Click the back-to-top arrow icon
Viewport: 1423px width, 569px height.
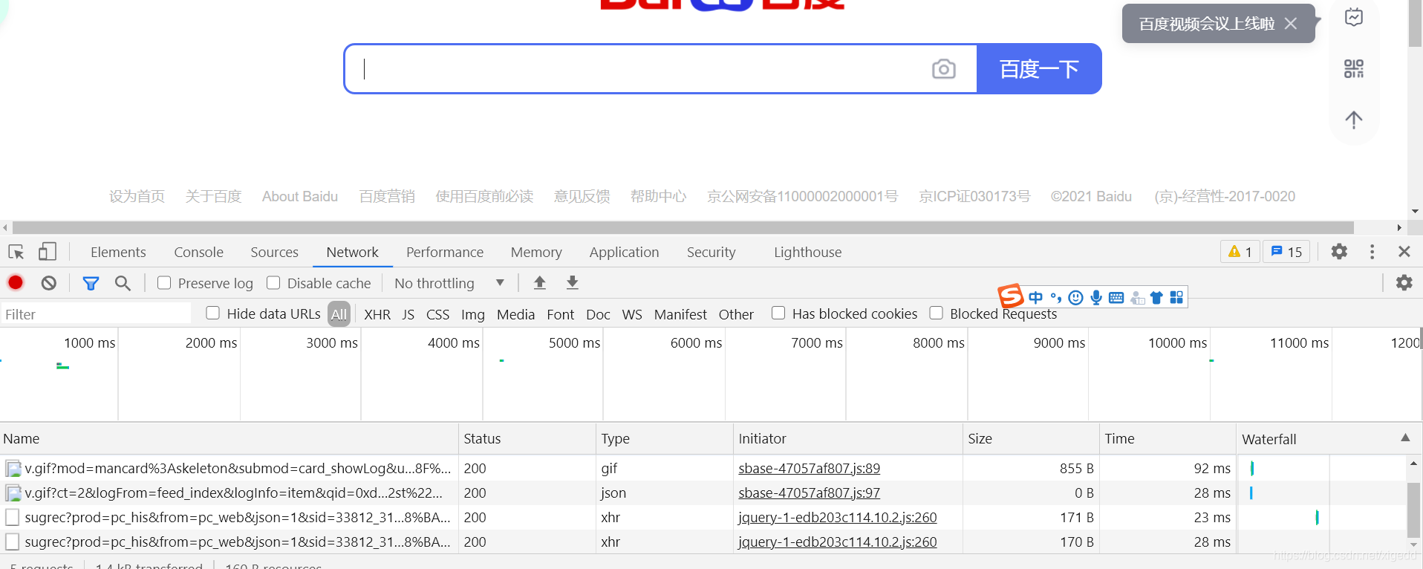(1354, 120)
